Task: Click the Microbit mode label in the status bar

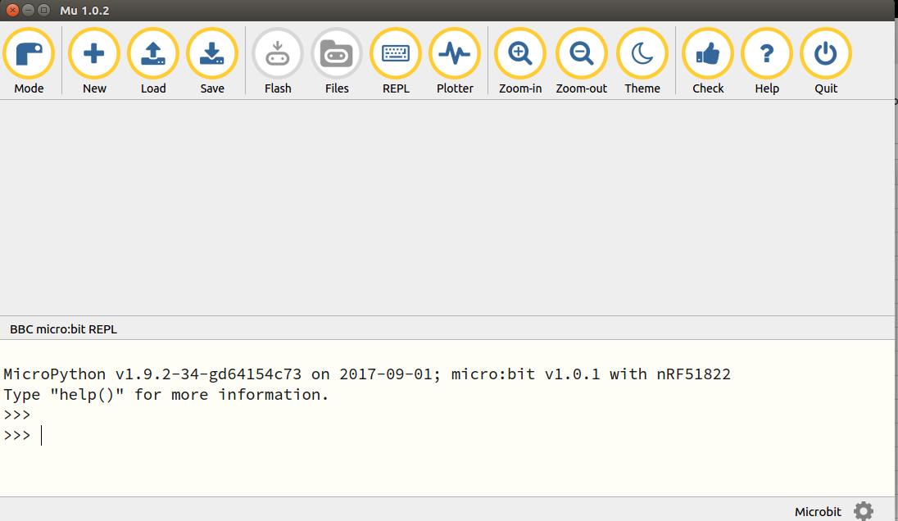Action: click(x=818, y=512)
